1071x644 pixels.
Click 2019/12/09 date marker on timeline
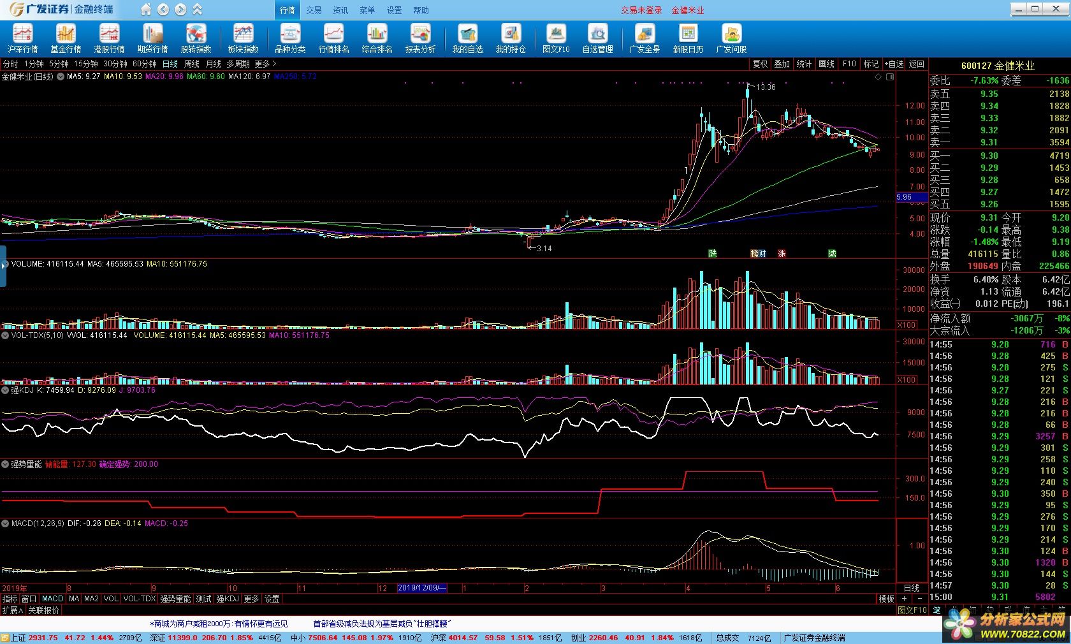pos(422,588)
